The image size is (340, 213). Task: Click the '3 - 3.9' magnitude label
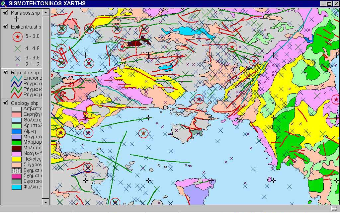coord(33,58)
